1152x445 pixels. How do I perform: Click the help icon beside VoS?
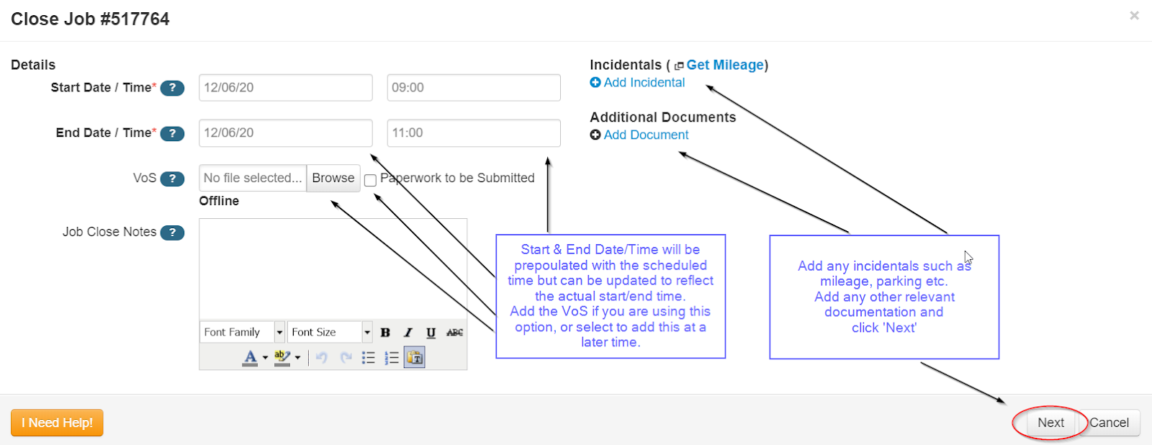(x=172, y=179)
